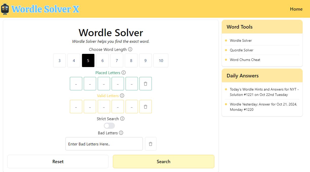Open the Choose Word Length info tooltip
The height and width of the screenshot is (172, 310).
pos(130,49)
